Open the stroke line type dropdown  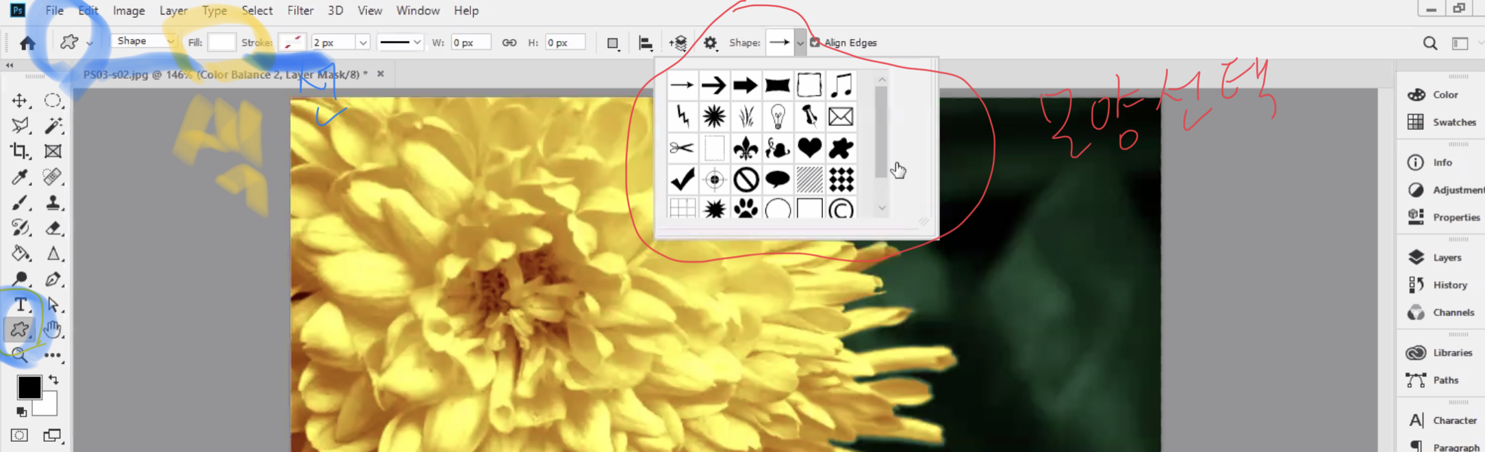pyautogui.click(x=401, y=42)
